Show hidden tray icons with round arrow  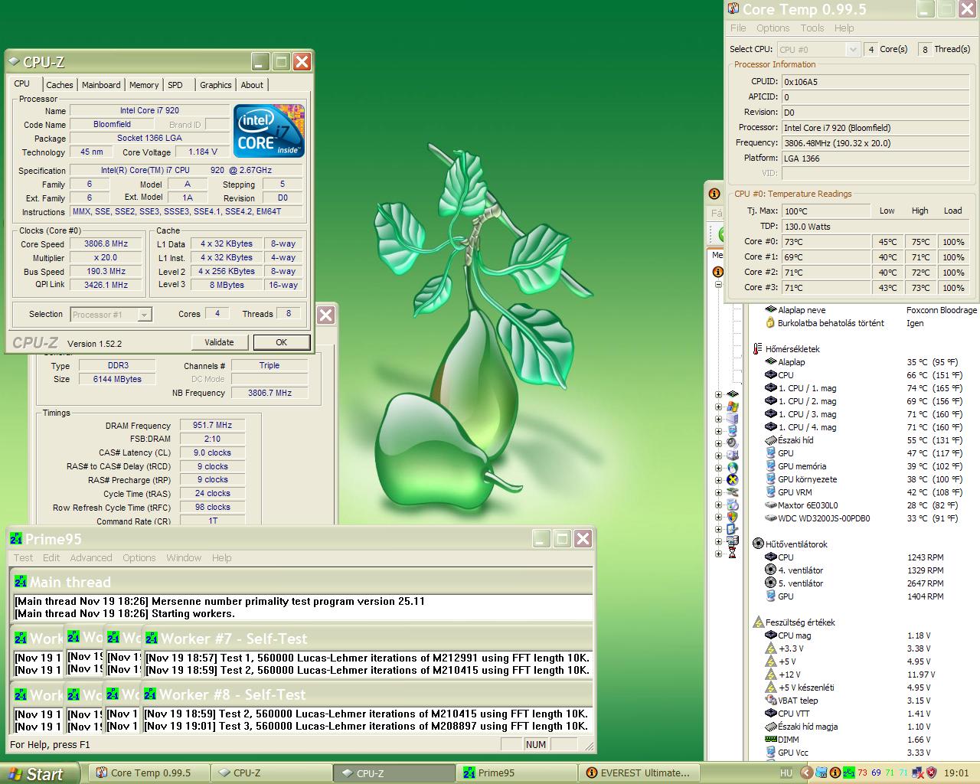coord(806,773)
